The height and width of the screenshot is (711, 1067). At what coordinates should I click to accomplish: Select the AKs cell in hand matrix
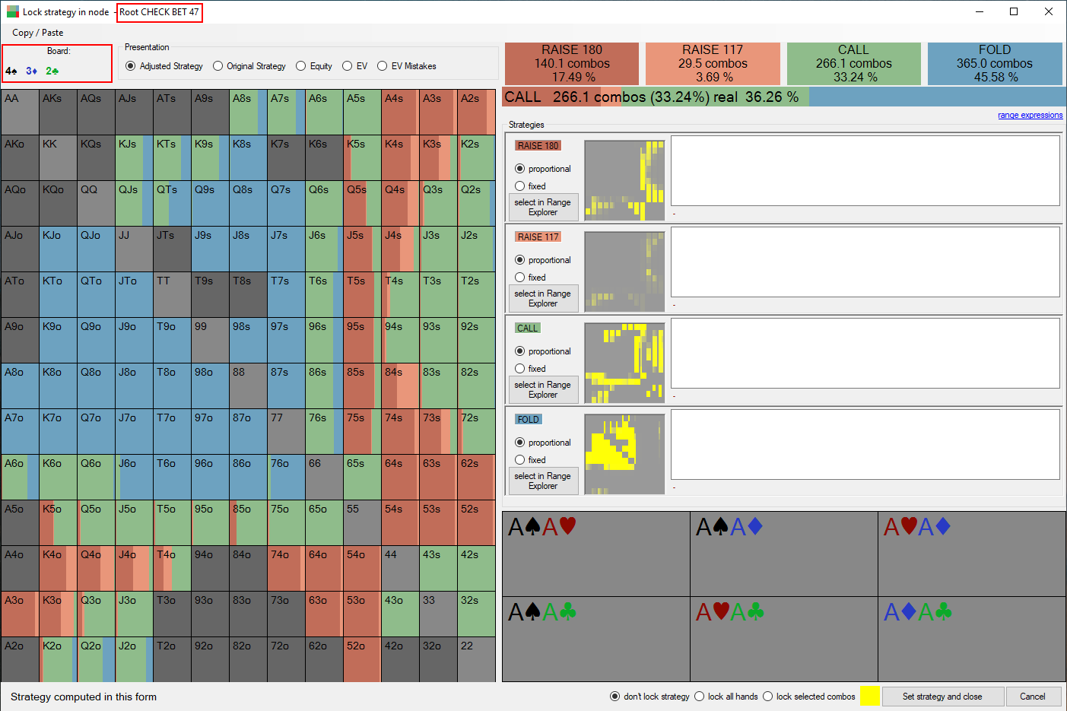coord(58,113)
